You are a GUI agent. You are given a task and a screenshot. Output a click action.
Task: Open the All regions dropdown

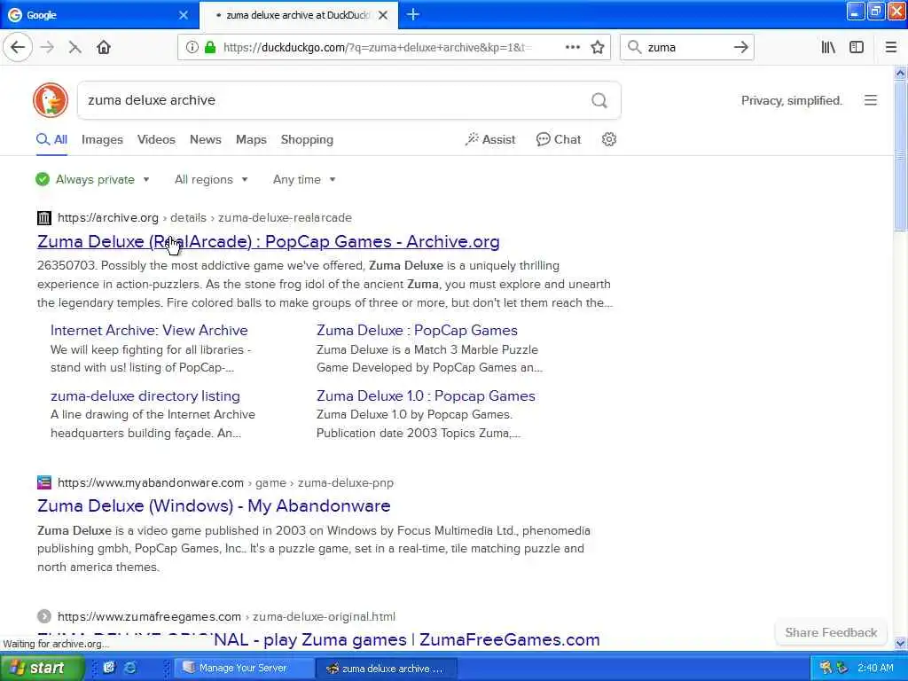click(x=211, y=179)
